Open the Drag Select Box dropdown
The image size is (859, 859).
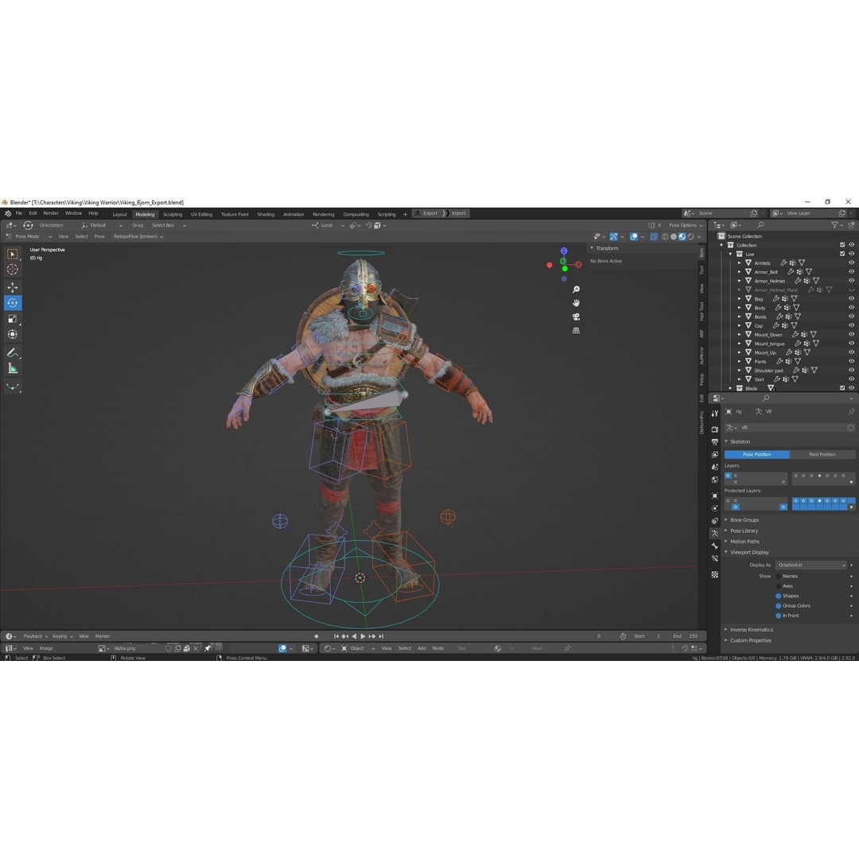click(x=168, y=225)
